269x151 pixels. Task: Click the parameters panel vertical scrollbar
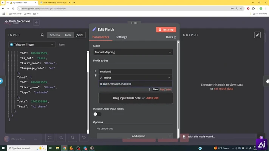pyautogui.click(x=178, y=86)
